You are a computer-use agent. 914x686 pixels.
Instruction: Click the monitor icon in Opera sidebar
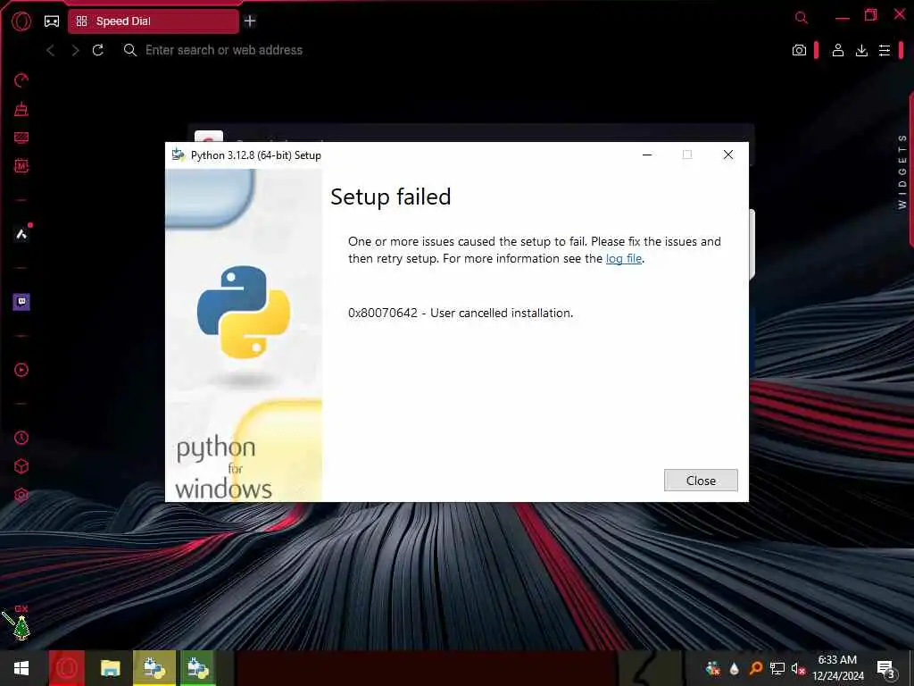coord(21,138)
